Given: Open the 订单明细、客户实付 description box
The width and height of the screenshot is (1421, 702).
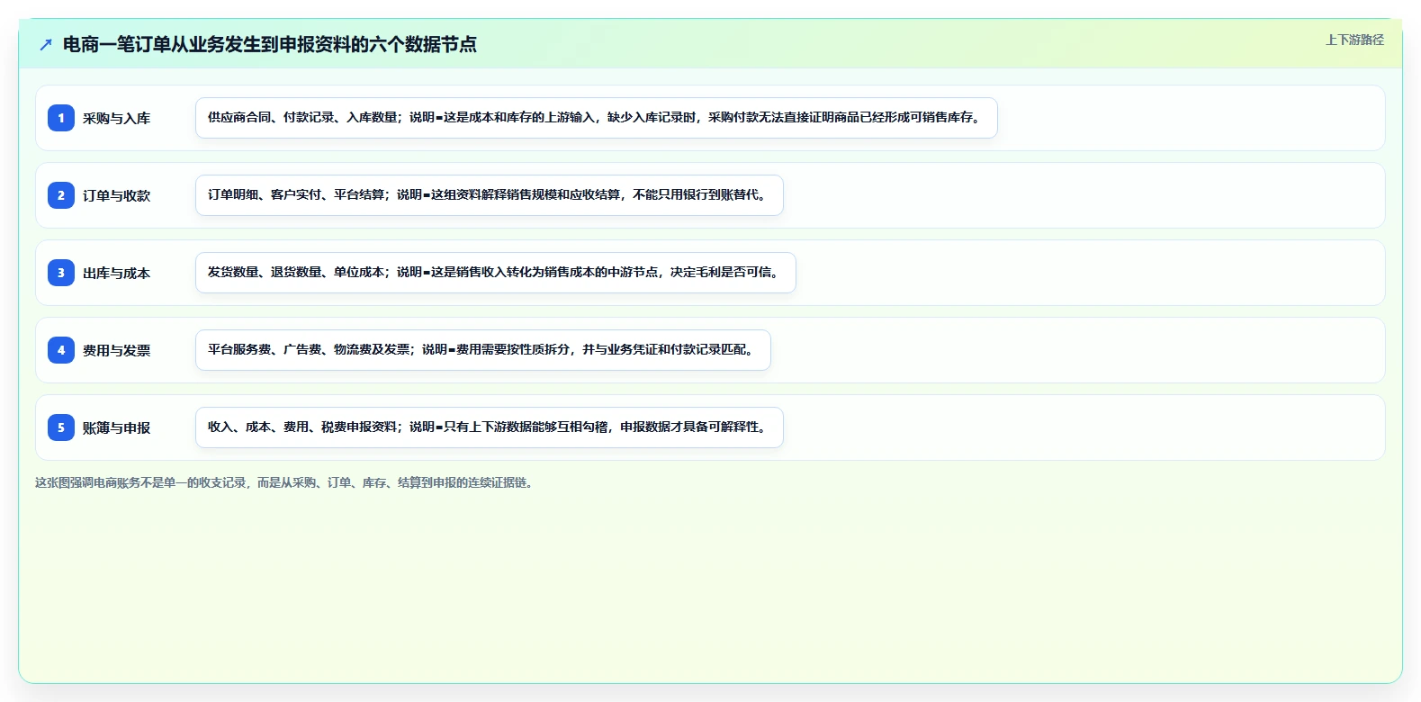Looking at the screenshot, I should [490, 195].
